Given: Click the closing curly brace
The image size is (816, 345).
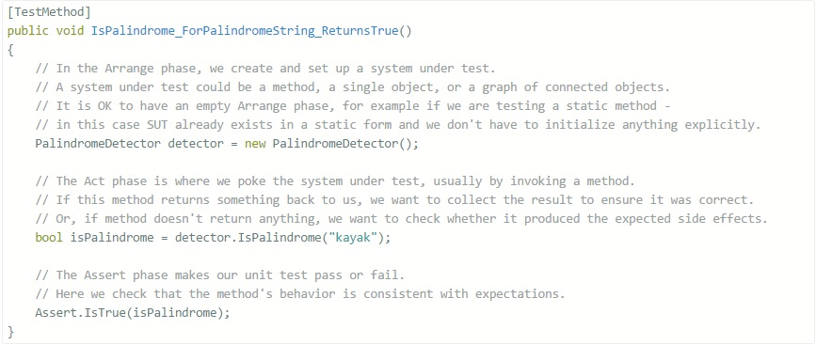Looking at the screenshot, I should click(x=11, y=331).
